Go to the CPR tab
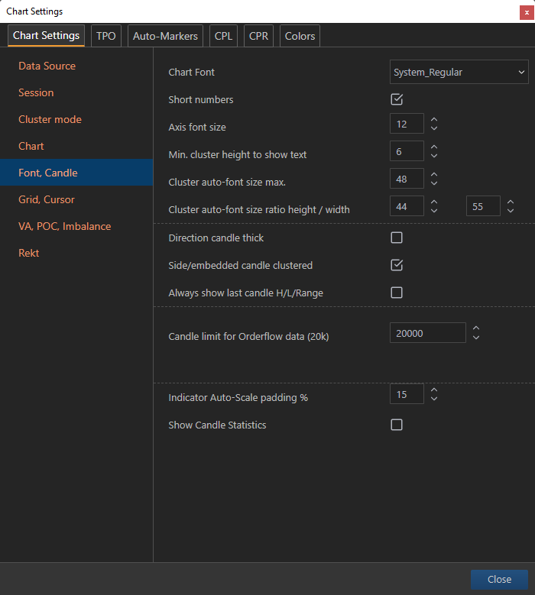Image resolution: width=535 pixels, height=595 pixels. coord(258,36)
